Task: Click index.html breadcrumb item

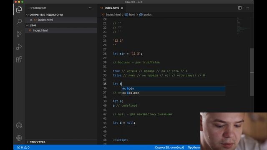Action: tap(113, 15)
